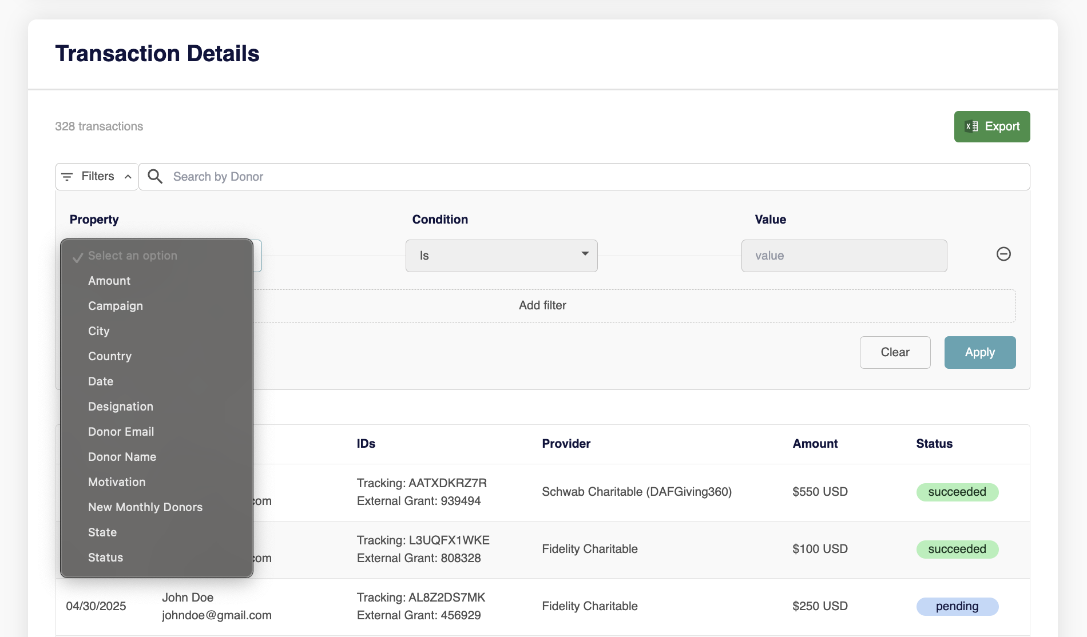This screenshot has height=637, width=1087.
Task: Click the remove filter minus icon
Action: pyautogui.click(x=1003, y=254)
